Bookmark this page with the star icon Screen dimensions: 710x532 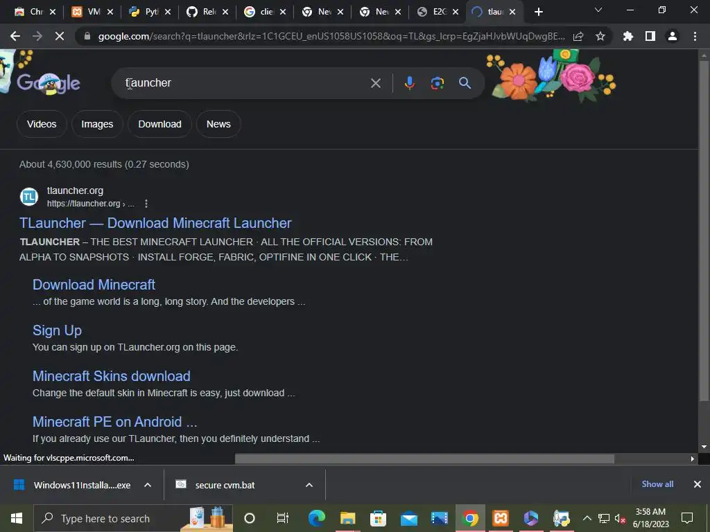600,36
